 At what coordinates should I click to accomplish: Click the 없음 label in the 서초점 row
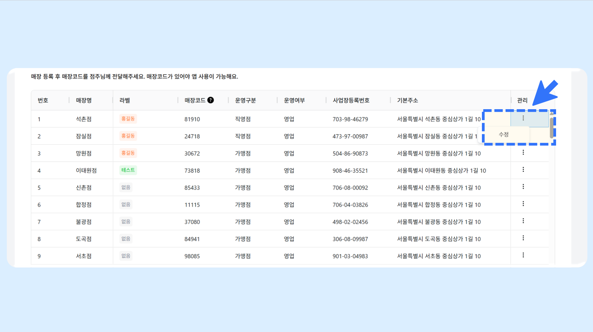(126, 256)
